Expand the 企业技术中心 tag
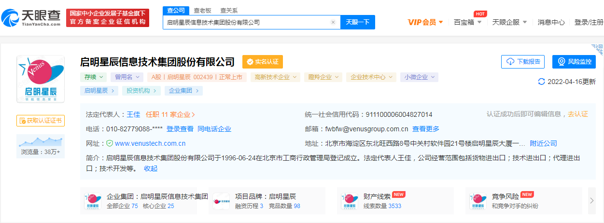Screen dimensions: 604x223 pos(371,77)
